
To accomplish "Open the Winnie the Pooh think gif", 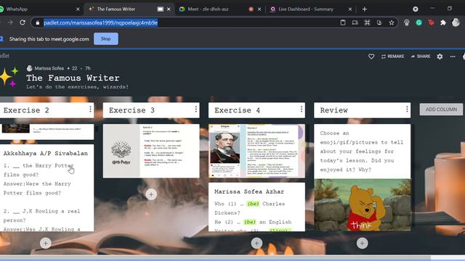I will coord(363,205).
